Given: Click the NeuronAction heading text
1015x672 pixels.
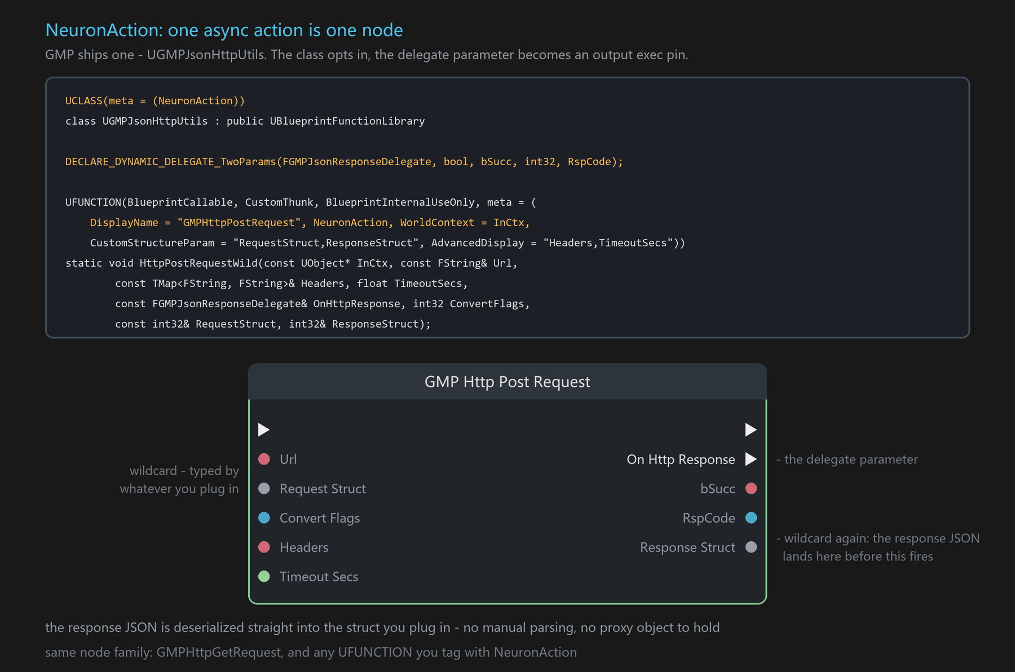Looking at the screenshot, I should coord(224,30).
